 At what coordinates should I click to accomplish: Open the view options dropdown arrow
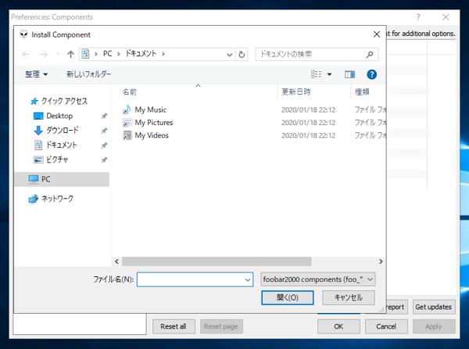point(329,74)
